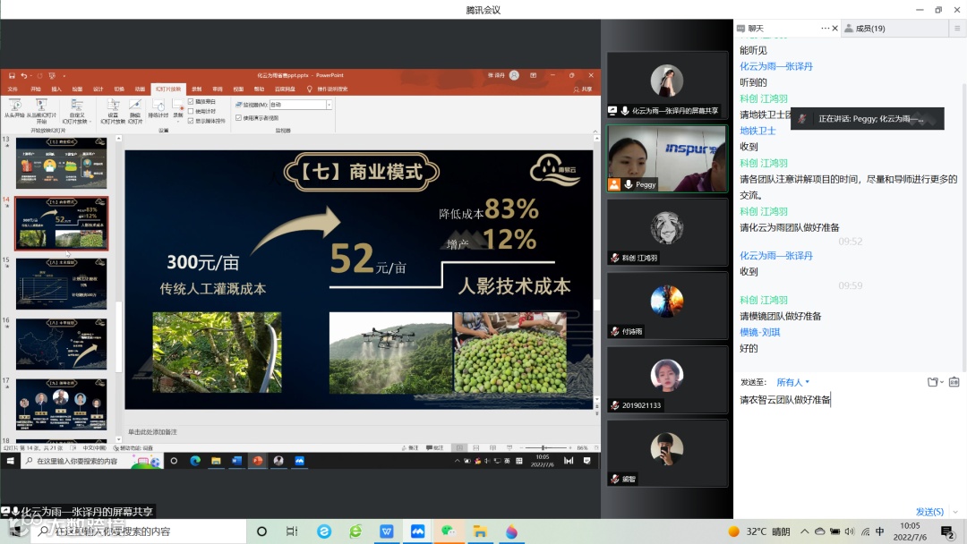967x544 pixels.
Task: Open the WPS Writer icon in outer taskbar
Action: (x=387, y=531)
